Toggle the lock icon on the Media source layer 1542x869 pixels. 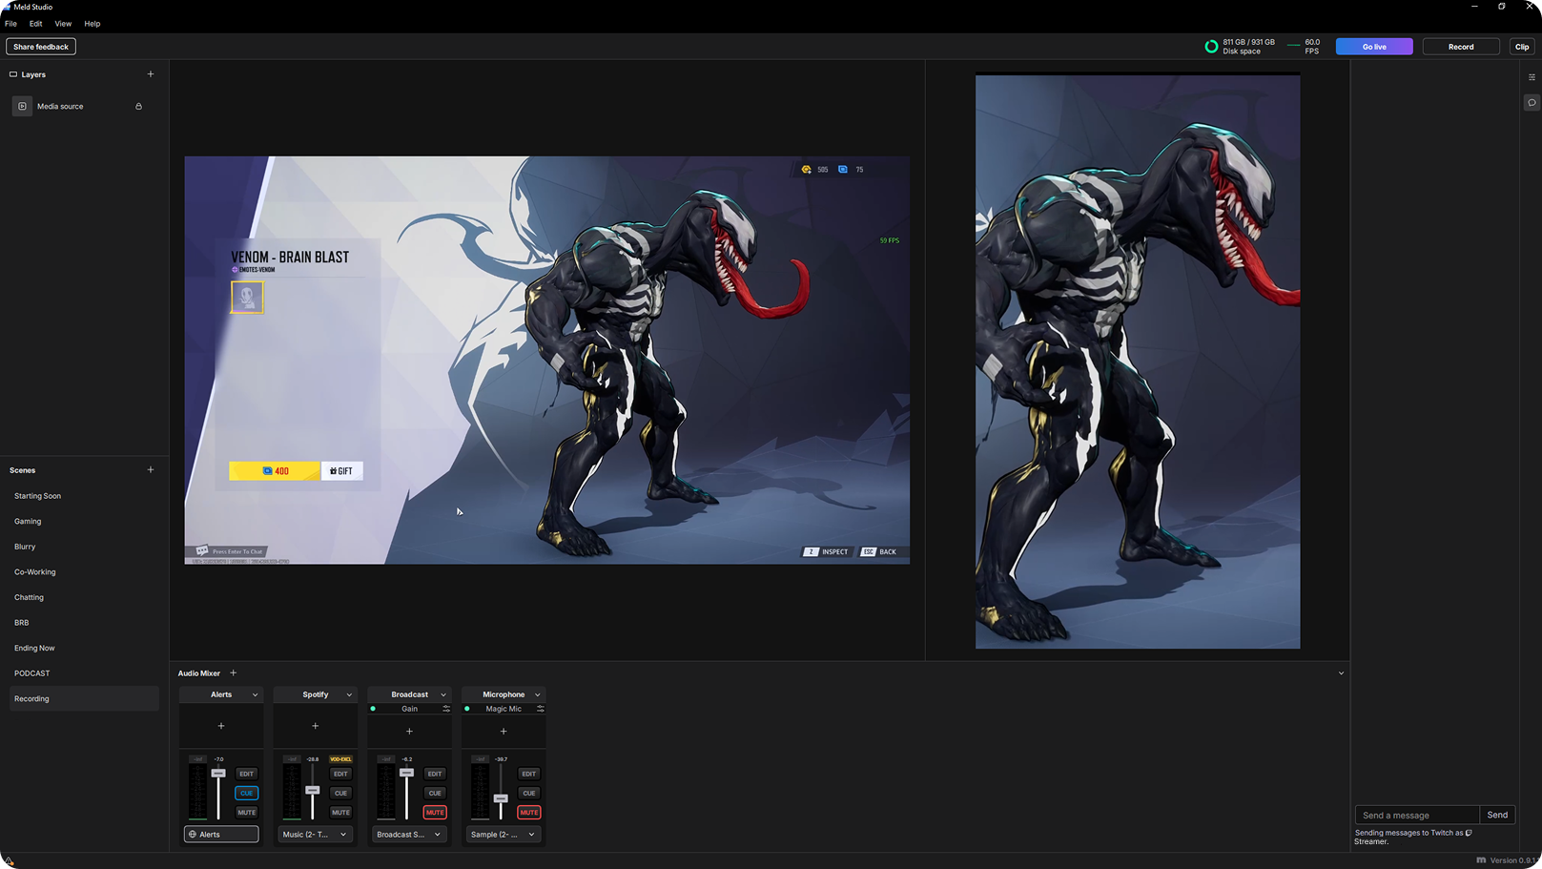tap(138, 107)
